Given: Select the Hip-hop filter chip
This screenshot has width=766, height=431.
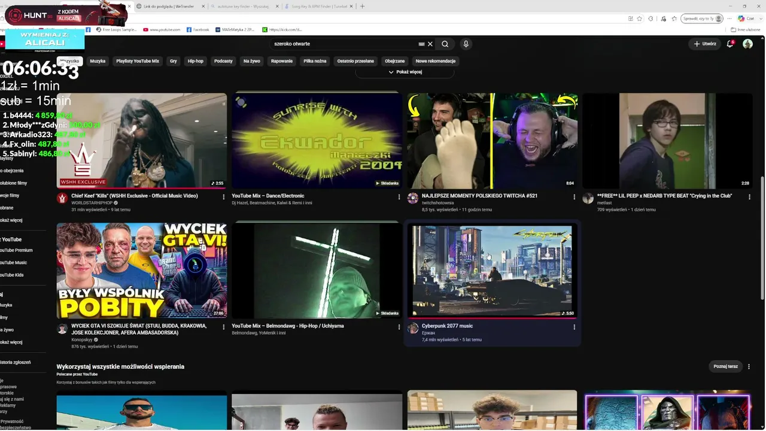Looking at the screenshot, I should pyautogui.click(x=196, y=61).
